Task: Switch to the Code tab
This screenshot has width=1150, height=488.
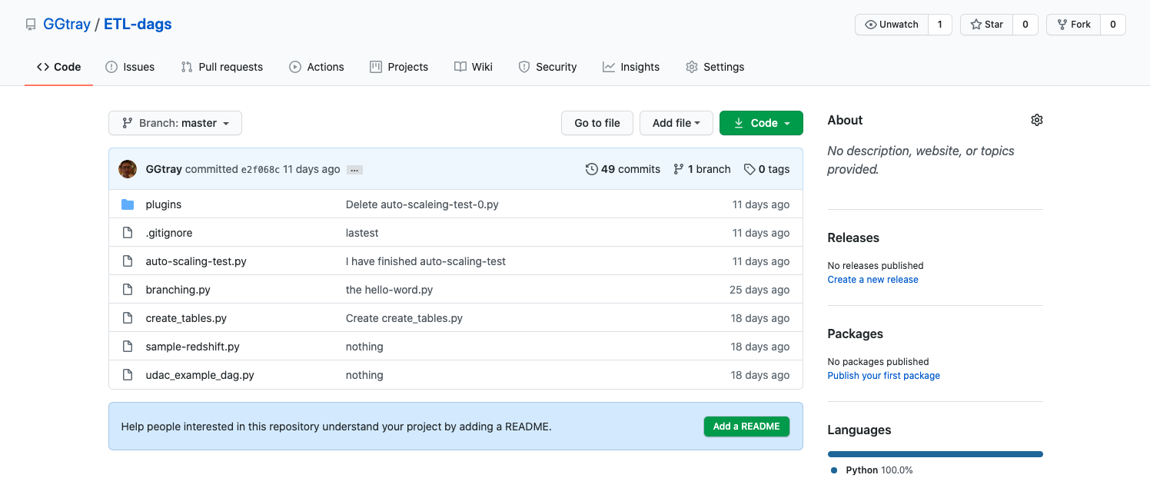Action: 58,67
